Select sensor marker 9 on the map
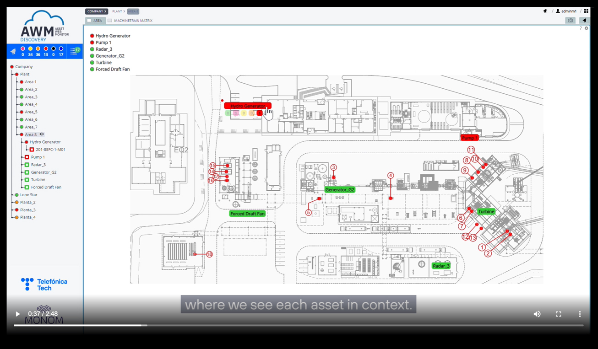The image size is (598, 349). [464, 170]
